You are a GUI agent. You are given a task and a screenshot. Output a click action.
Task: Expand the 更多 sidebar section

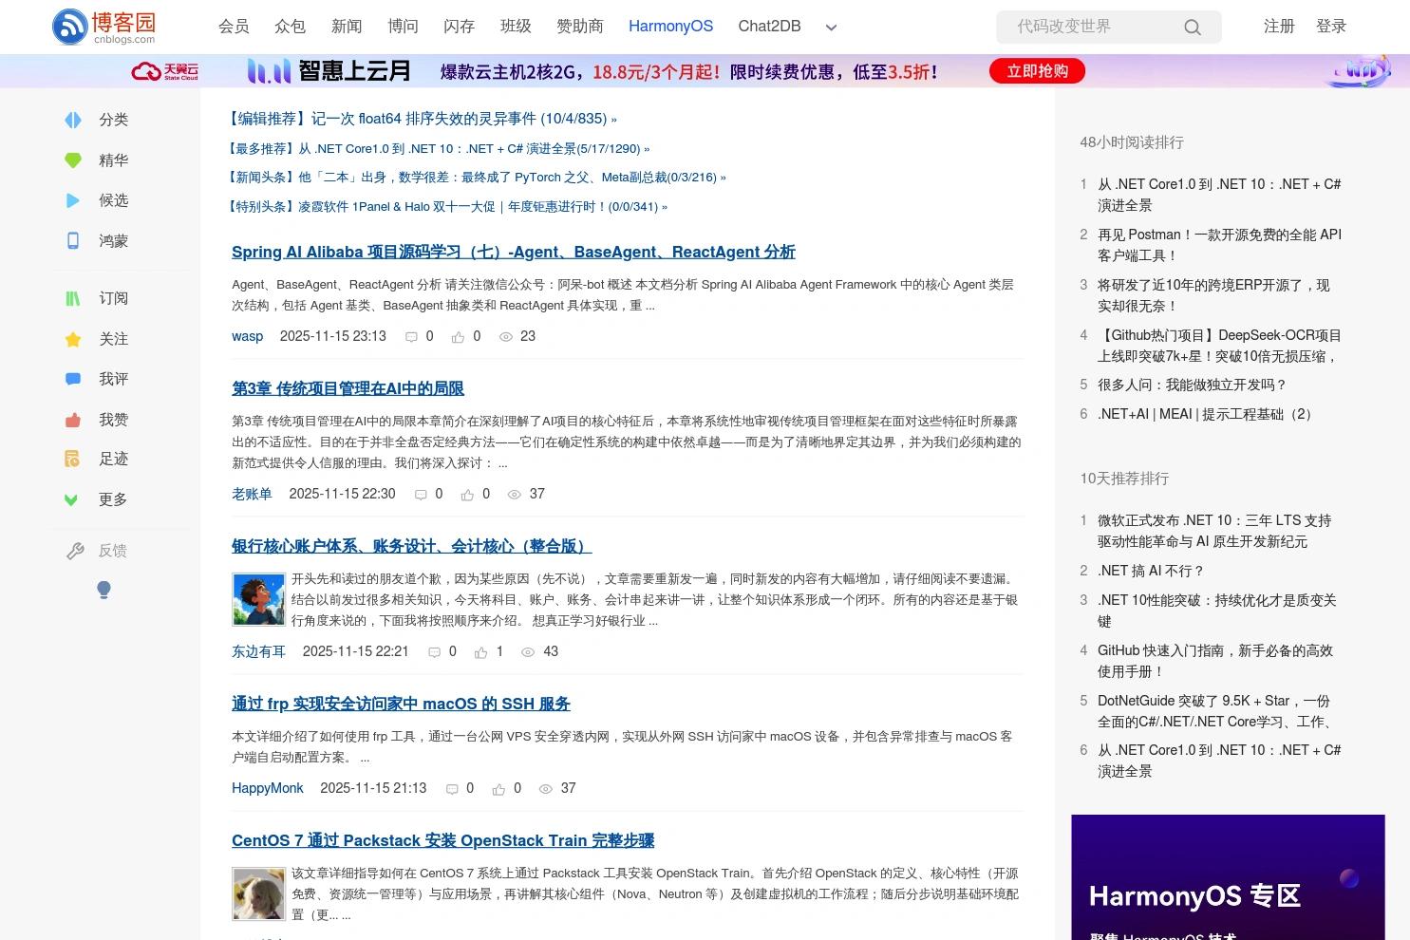click(73, 499)
